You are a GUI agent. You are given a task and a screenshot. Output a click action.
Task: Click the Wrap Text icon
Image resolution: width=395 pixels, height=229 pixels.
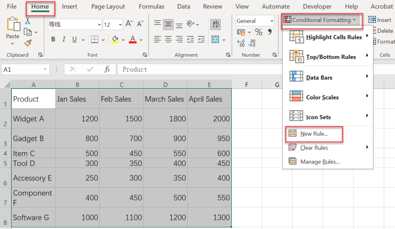pos(215,25)
